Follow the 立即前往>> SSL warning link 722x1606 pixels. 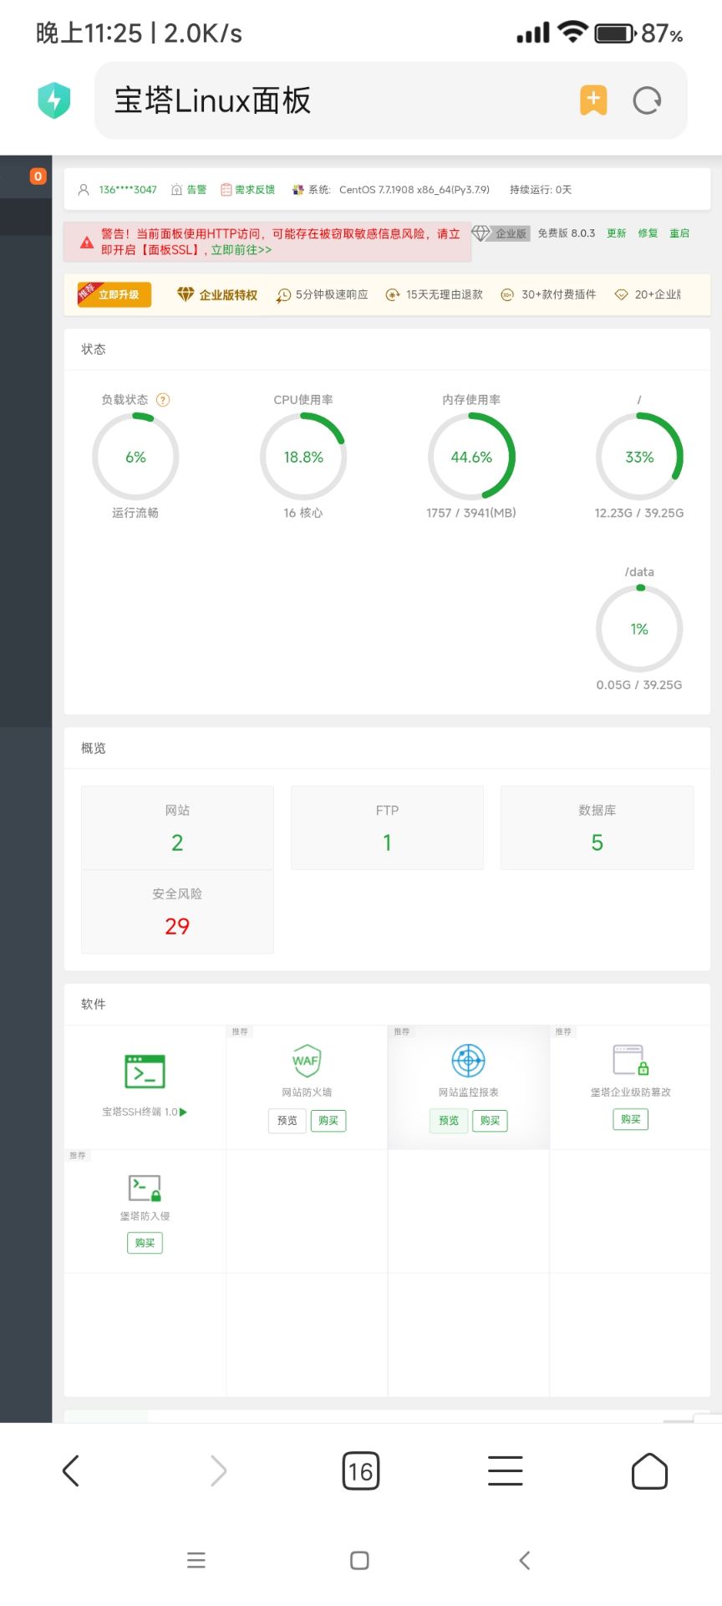click(x=242, y=250)
